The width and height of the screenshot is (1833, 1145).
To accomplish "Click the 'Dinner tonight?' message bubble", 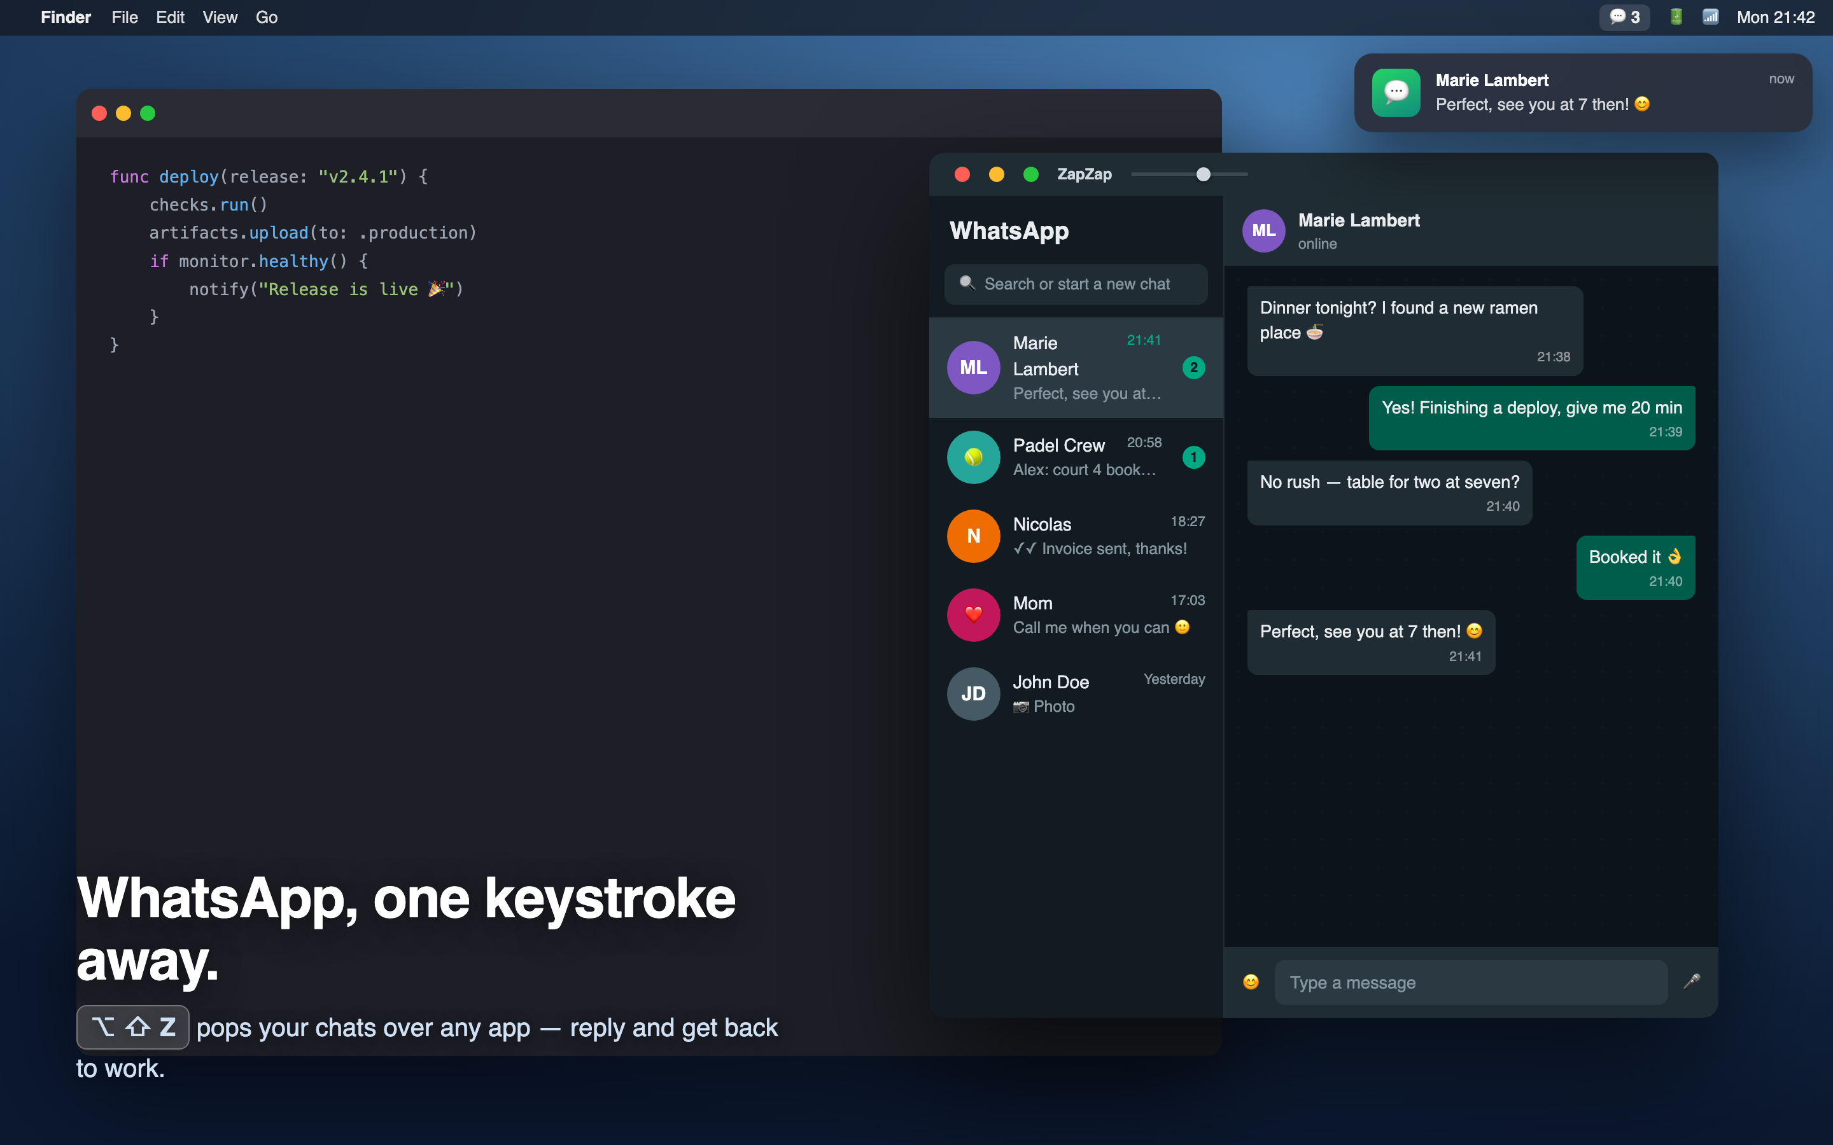I will [x=1415, y=331].
